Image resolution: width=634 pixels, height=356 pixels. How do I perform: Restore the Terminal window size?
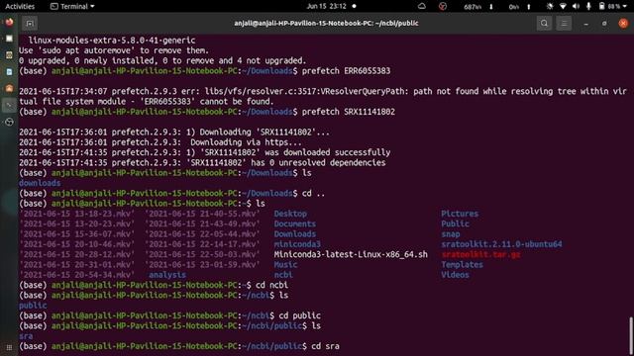(x=604, y=24)
